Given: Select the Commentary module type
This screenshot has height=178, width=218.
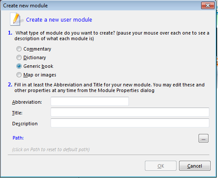Looking at the screenshot, I should click(34, 49).
